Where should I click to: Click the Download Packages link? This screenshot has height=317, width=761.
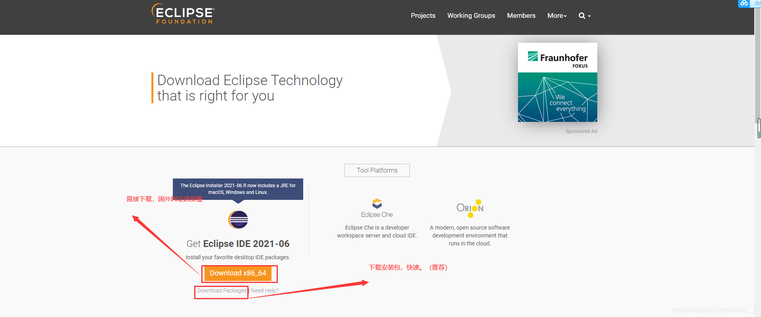(222, 291)
